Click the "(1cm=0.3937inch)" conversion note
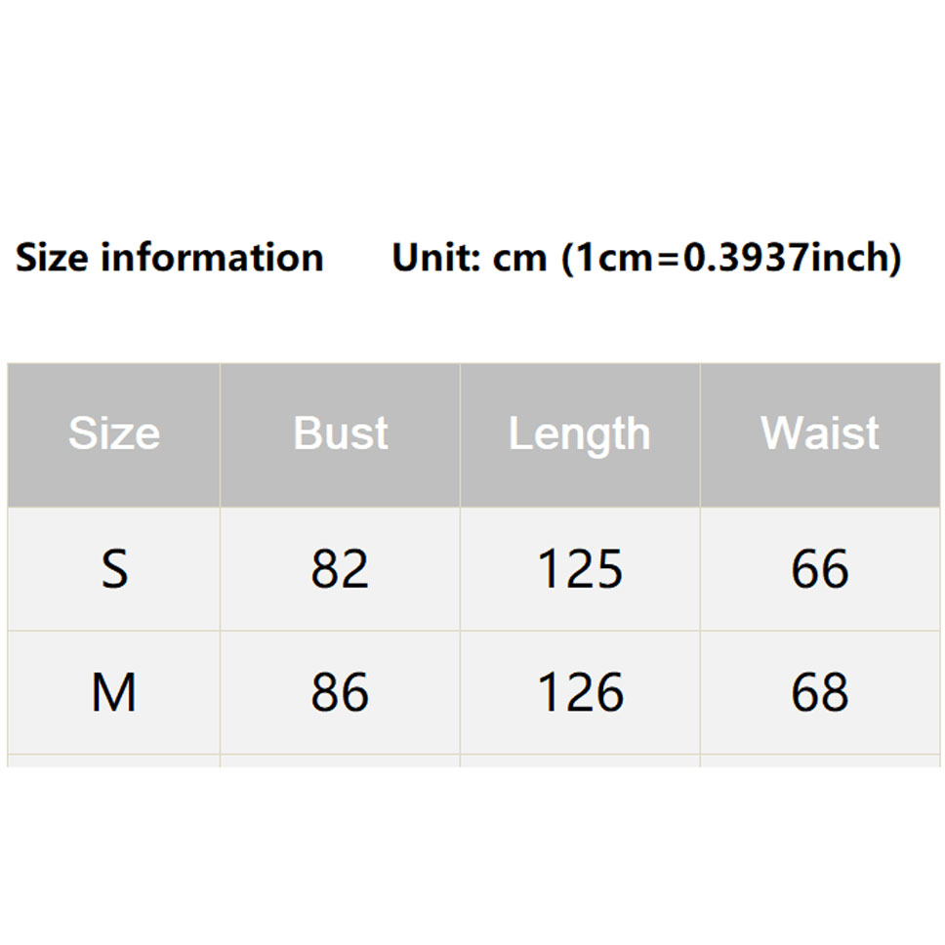The image size is (945, 945). click(x=731, y=258)
